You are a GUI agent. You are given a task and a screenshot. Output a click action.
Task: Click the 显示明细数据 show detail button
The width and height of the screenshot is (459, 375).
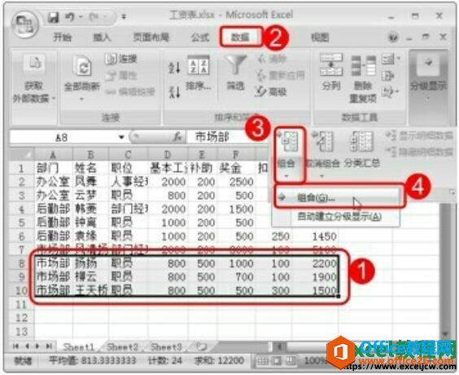[419, 136]
